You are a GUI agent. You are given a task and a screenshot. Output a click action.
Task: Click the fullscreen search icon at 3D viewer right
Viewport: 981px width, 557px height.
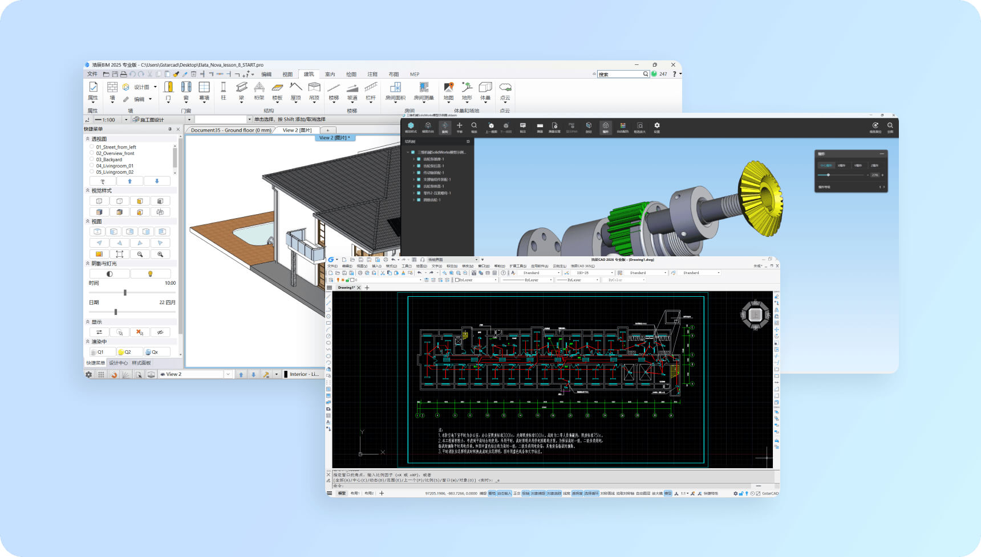890,126
